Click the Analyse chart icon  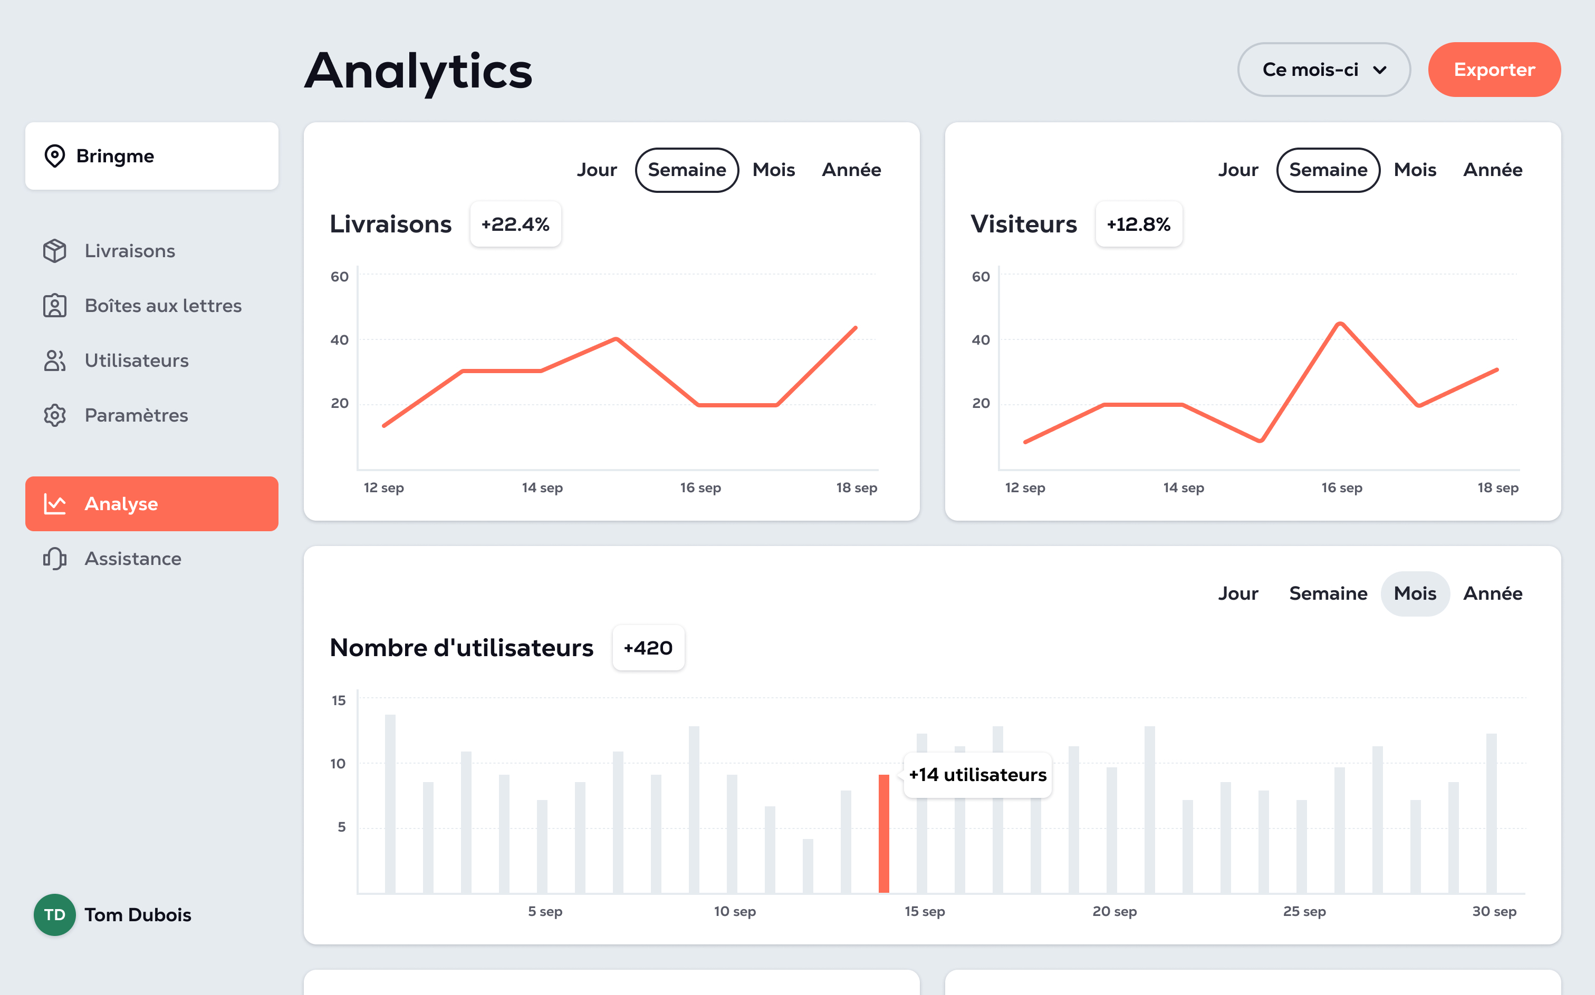coord(55,503)
